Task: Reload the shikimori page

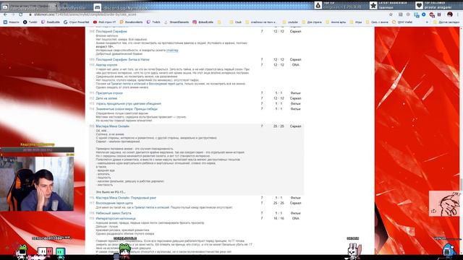Action: pos(20,14)
